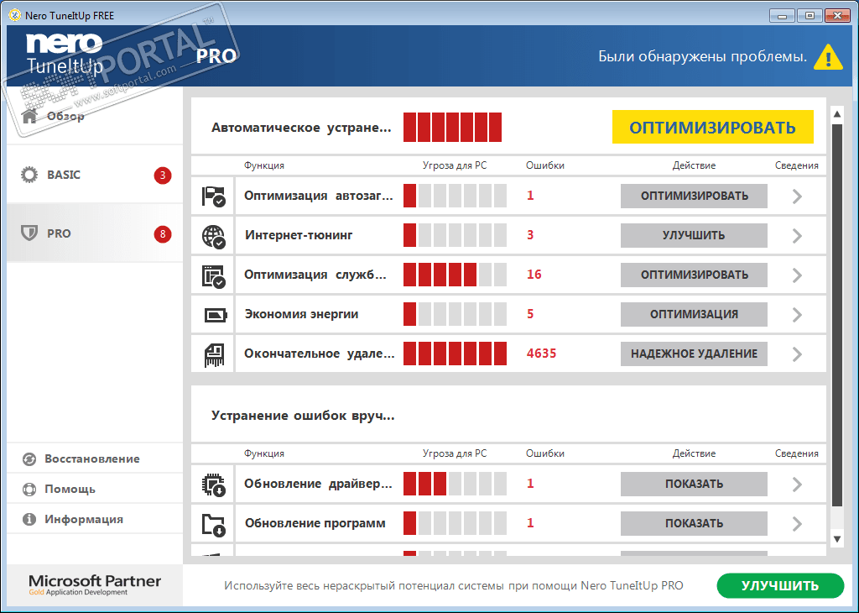859x613 pixels.
Task: Click the driver update chip icon
Action: [x=213, y=485]
